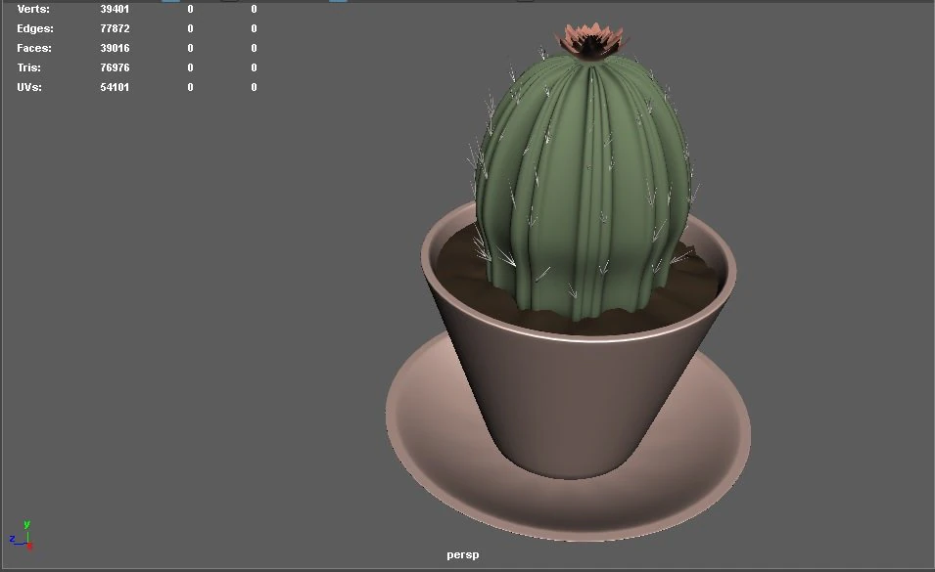Click the Verts count value 39401
The width and height of the screenshot is (935, 572).
click(115, 9)
